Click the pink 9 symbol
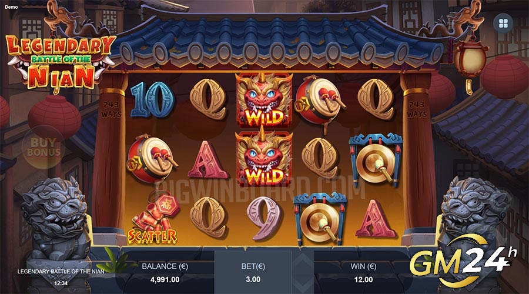The image size is (529, 294). (263, 218)
